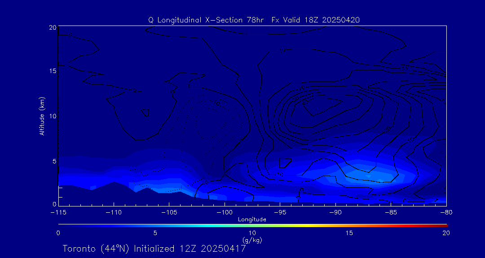Click the -80 longitude tick label
This screenshot has height=258, width=485.
point(446,213)
